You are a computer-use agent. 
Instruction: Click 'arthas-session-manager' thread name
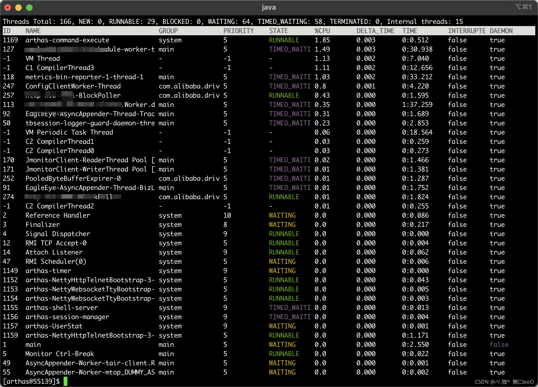67,317
